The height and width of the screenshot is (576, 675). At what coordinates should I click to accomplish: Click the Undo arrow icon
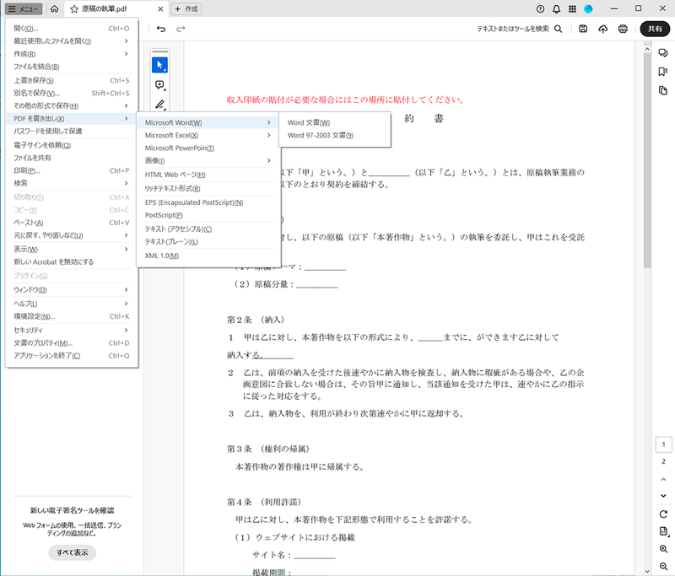click(x=161, y=29)
